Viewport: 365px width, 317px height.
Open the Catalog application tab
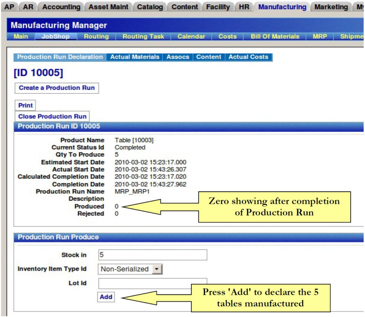tap(150, 7)
